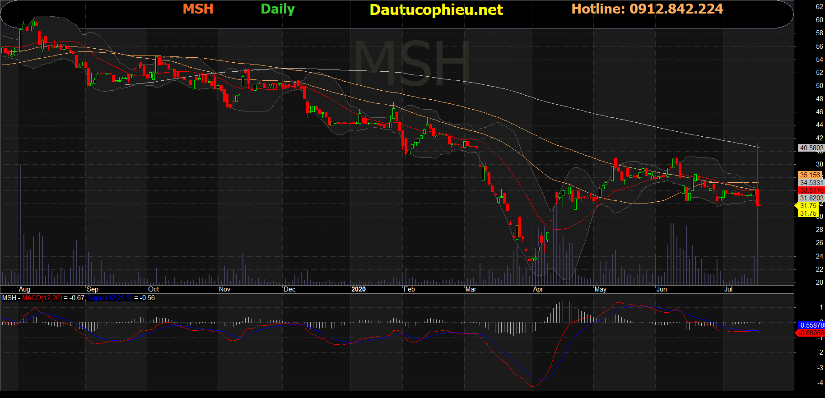The width and height of the screenshot is (825, 398).
Task: Click the Apr marker on time axis
Action: point(538,289)
